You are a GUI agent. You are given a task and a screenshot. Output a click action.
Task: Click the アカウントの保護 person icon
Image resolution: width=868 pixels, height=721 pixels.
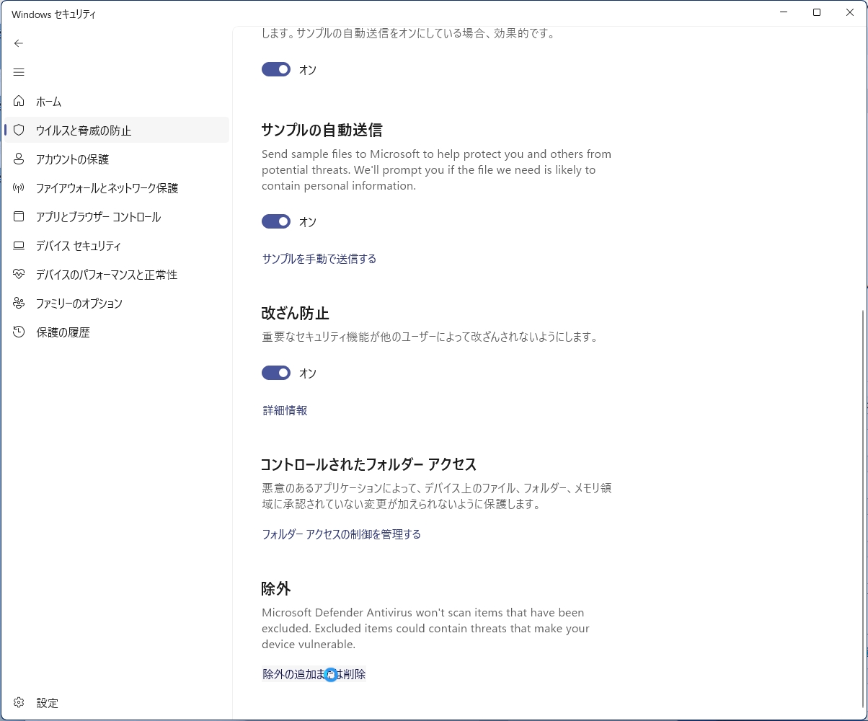(x=19, y=159)
